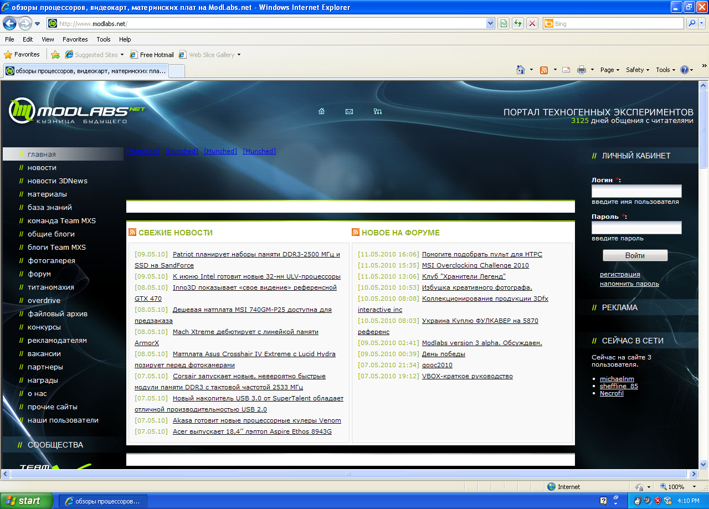Open the sitemap icon in site header

(x=378, y=111)
